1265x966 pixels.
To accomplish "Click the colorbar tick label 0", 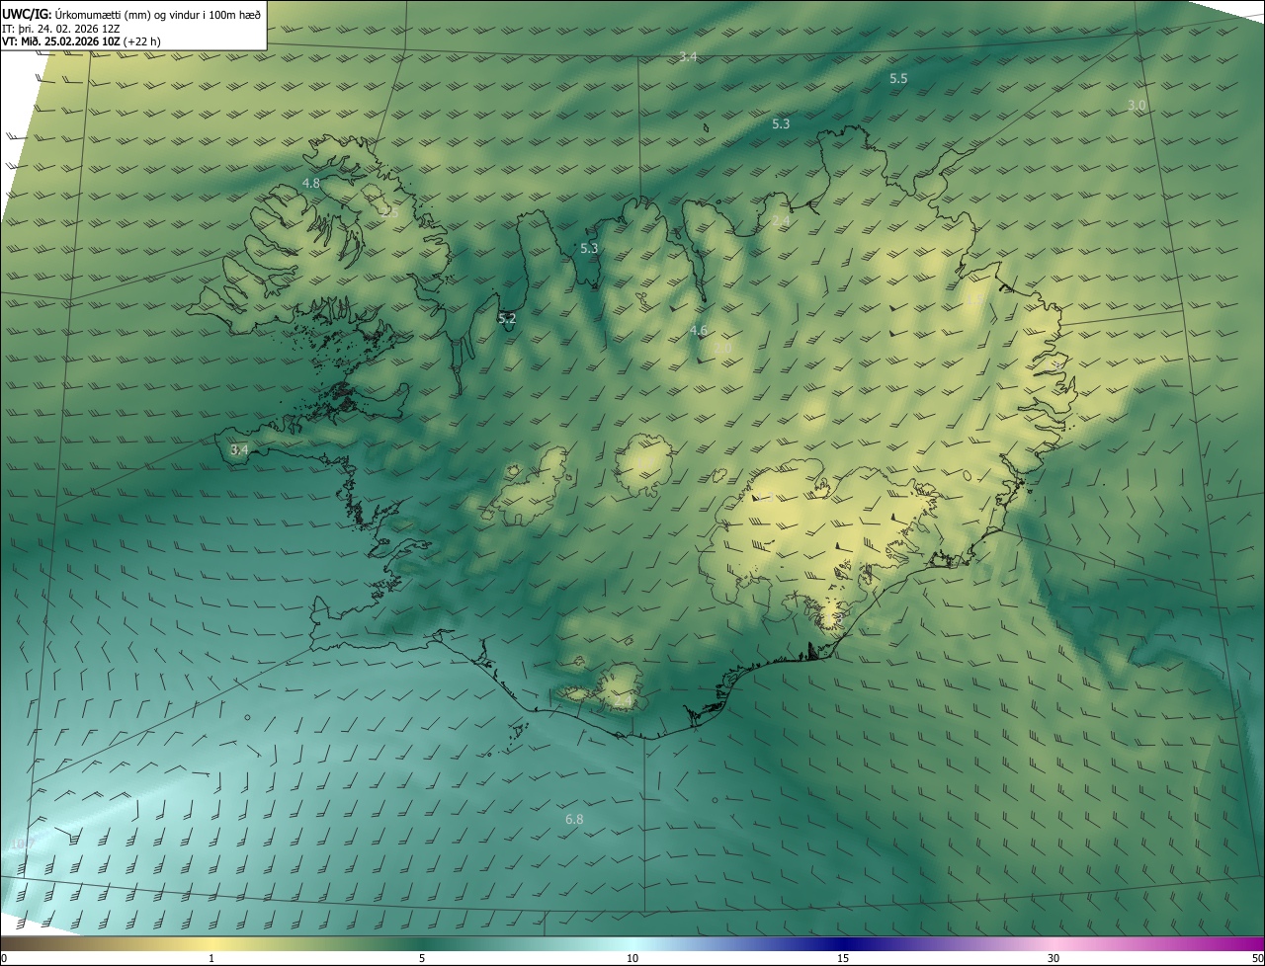I will [4, 959].
